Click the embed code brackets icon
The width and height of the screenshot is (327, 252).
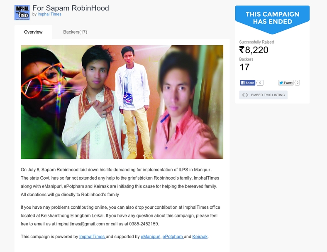[x=245, y=95]
